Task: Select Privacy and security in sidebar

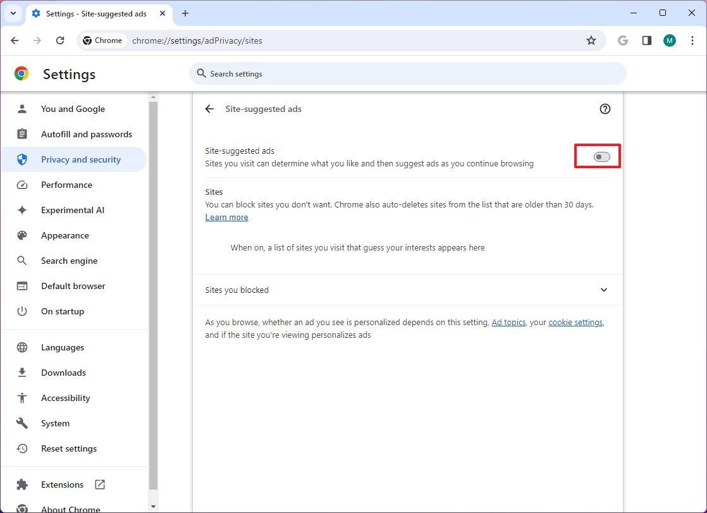Action: click(73, 159)
